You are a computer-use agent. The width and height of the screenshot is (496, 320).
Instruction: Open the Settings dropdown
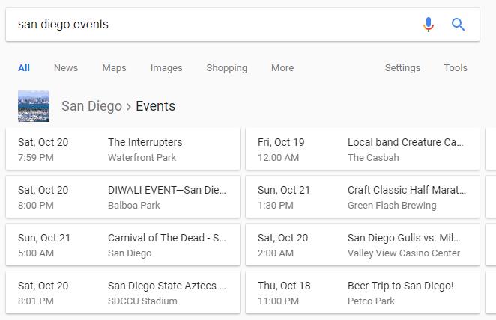(402, 67)
